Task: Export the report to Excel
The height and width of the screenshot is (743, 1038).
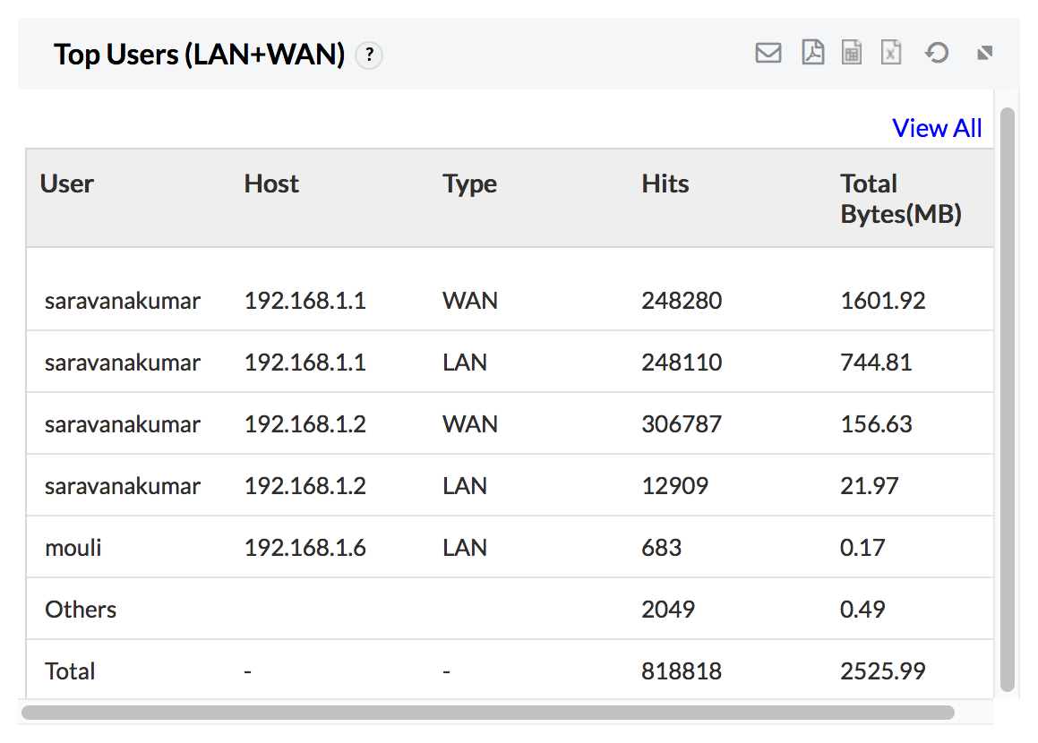Action: (890, 54)
